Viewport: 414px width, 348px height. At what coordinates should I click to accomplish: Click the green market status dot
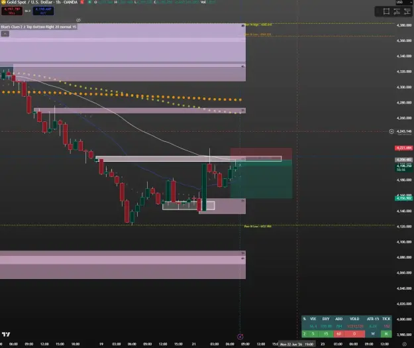pos(89,2)
